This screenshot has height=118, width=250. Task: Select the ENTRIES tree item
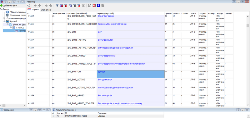click(20, 31)
